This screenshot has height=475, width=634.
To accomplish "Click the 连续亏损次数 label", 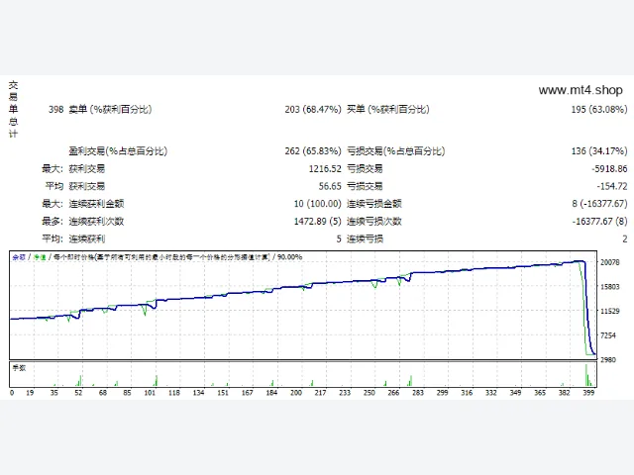I will coord(374,222).
